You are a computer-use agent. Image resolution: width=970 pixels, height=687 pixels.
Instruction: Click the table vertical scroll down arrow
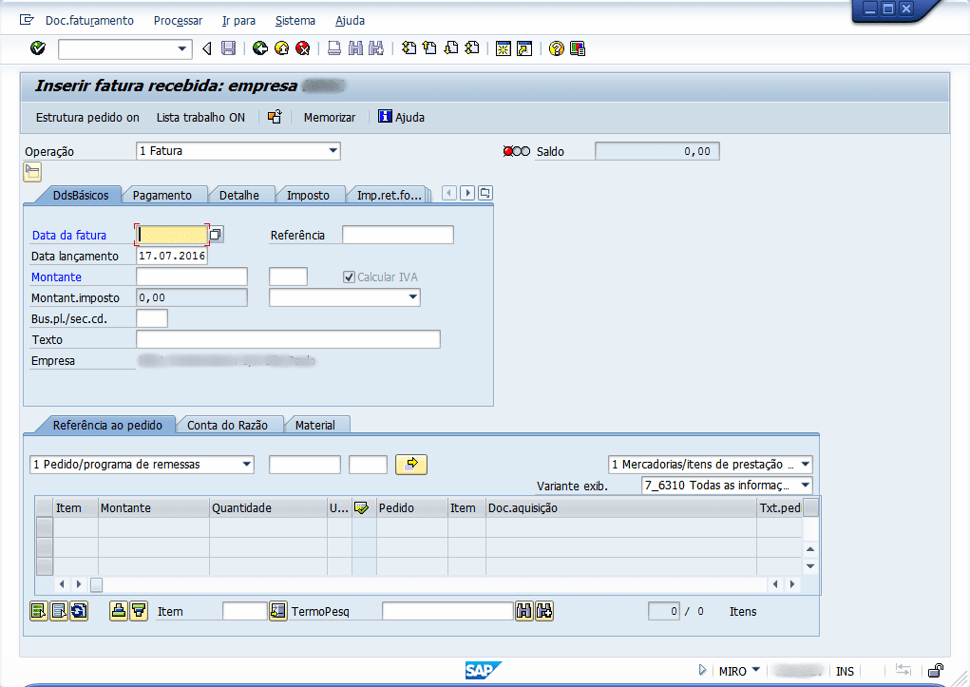810,565
